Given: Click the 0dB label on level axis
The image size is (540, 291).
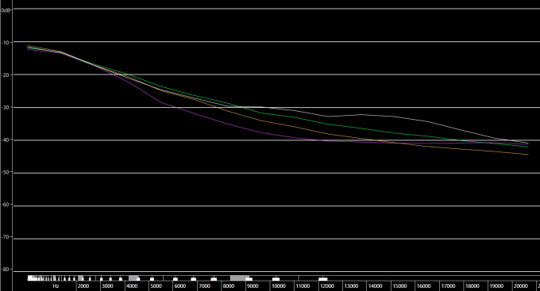Looking at the screenshot, I should click(6, 10).
